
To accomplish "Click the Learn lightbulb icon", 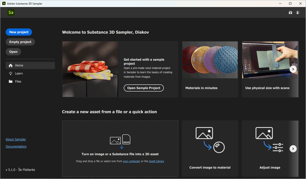I will [10, 74].
